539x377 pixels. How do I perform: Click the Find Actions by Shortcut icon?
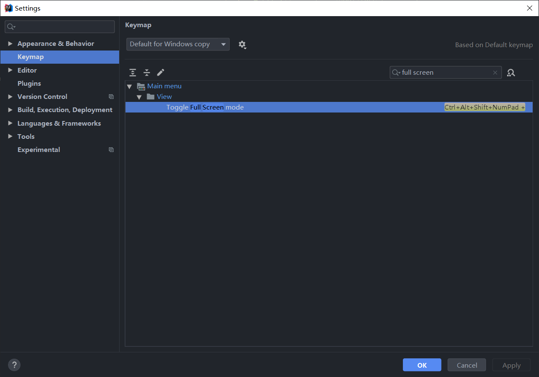[511, 73]
